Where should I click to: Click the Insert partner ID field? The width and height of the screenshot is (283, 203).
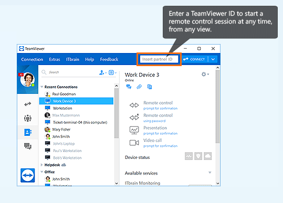159,59
